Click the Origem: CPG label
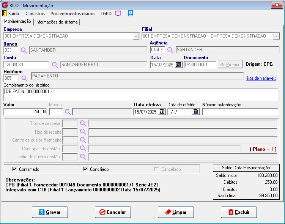Image resolution: width=285 pixels, height=224 pixels. [259, 64]
